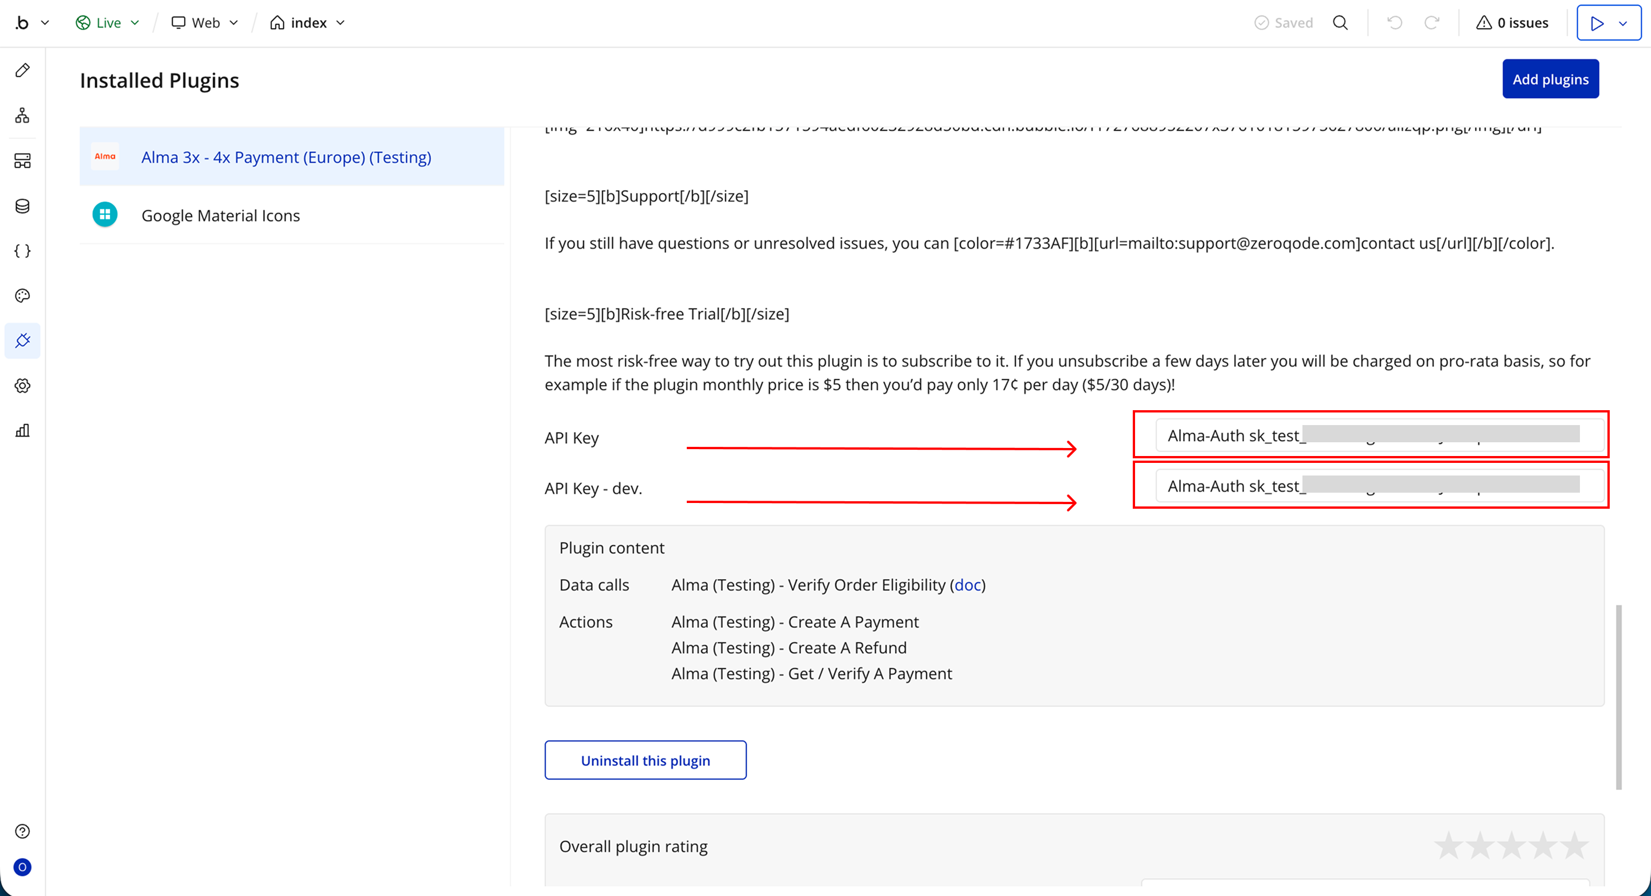The height and width of the screenshot is (896, 1651).
Task: Click the search magnifier icon
Action: [x=1340, y=23]
